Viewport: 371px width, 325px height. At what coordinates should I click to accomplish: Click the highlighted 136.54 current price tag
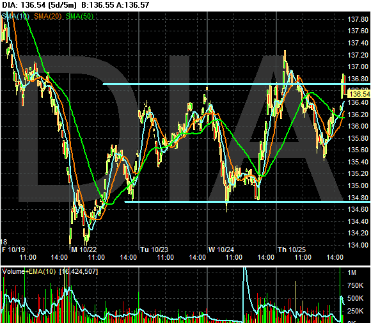point(359,94)
